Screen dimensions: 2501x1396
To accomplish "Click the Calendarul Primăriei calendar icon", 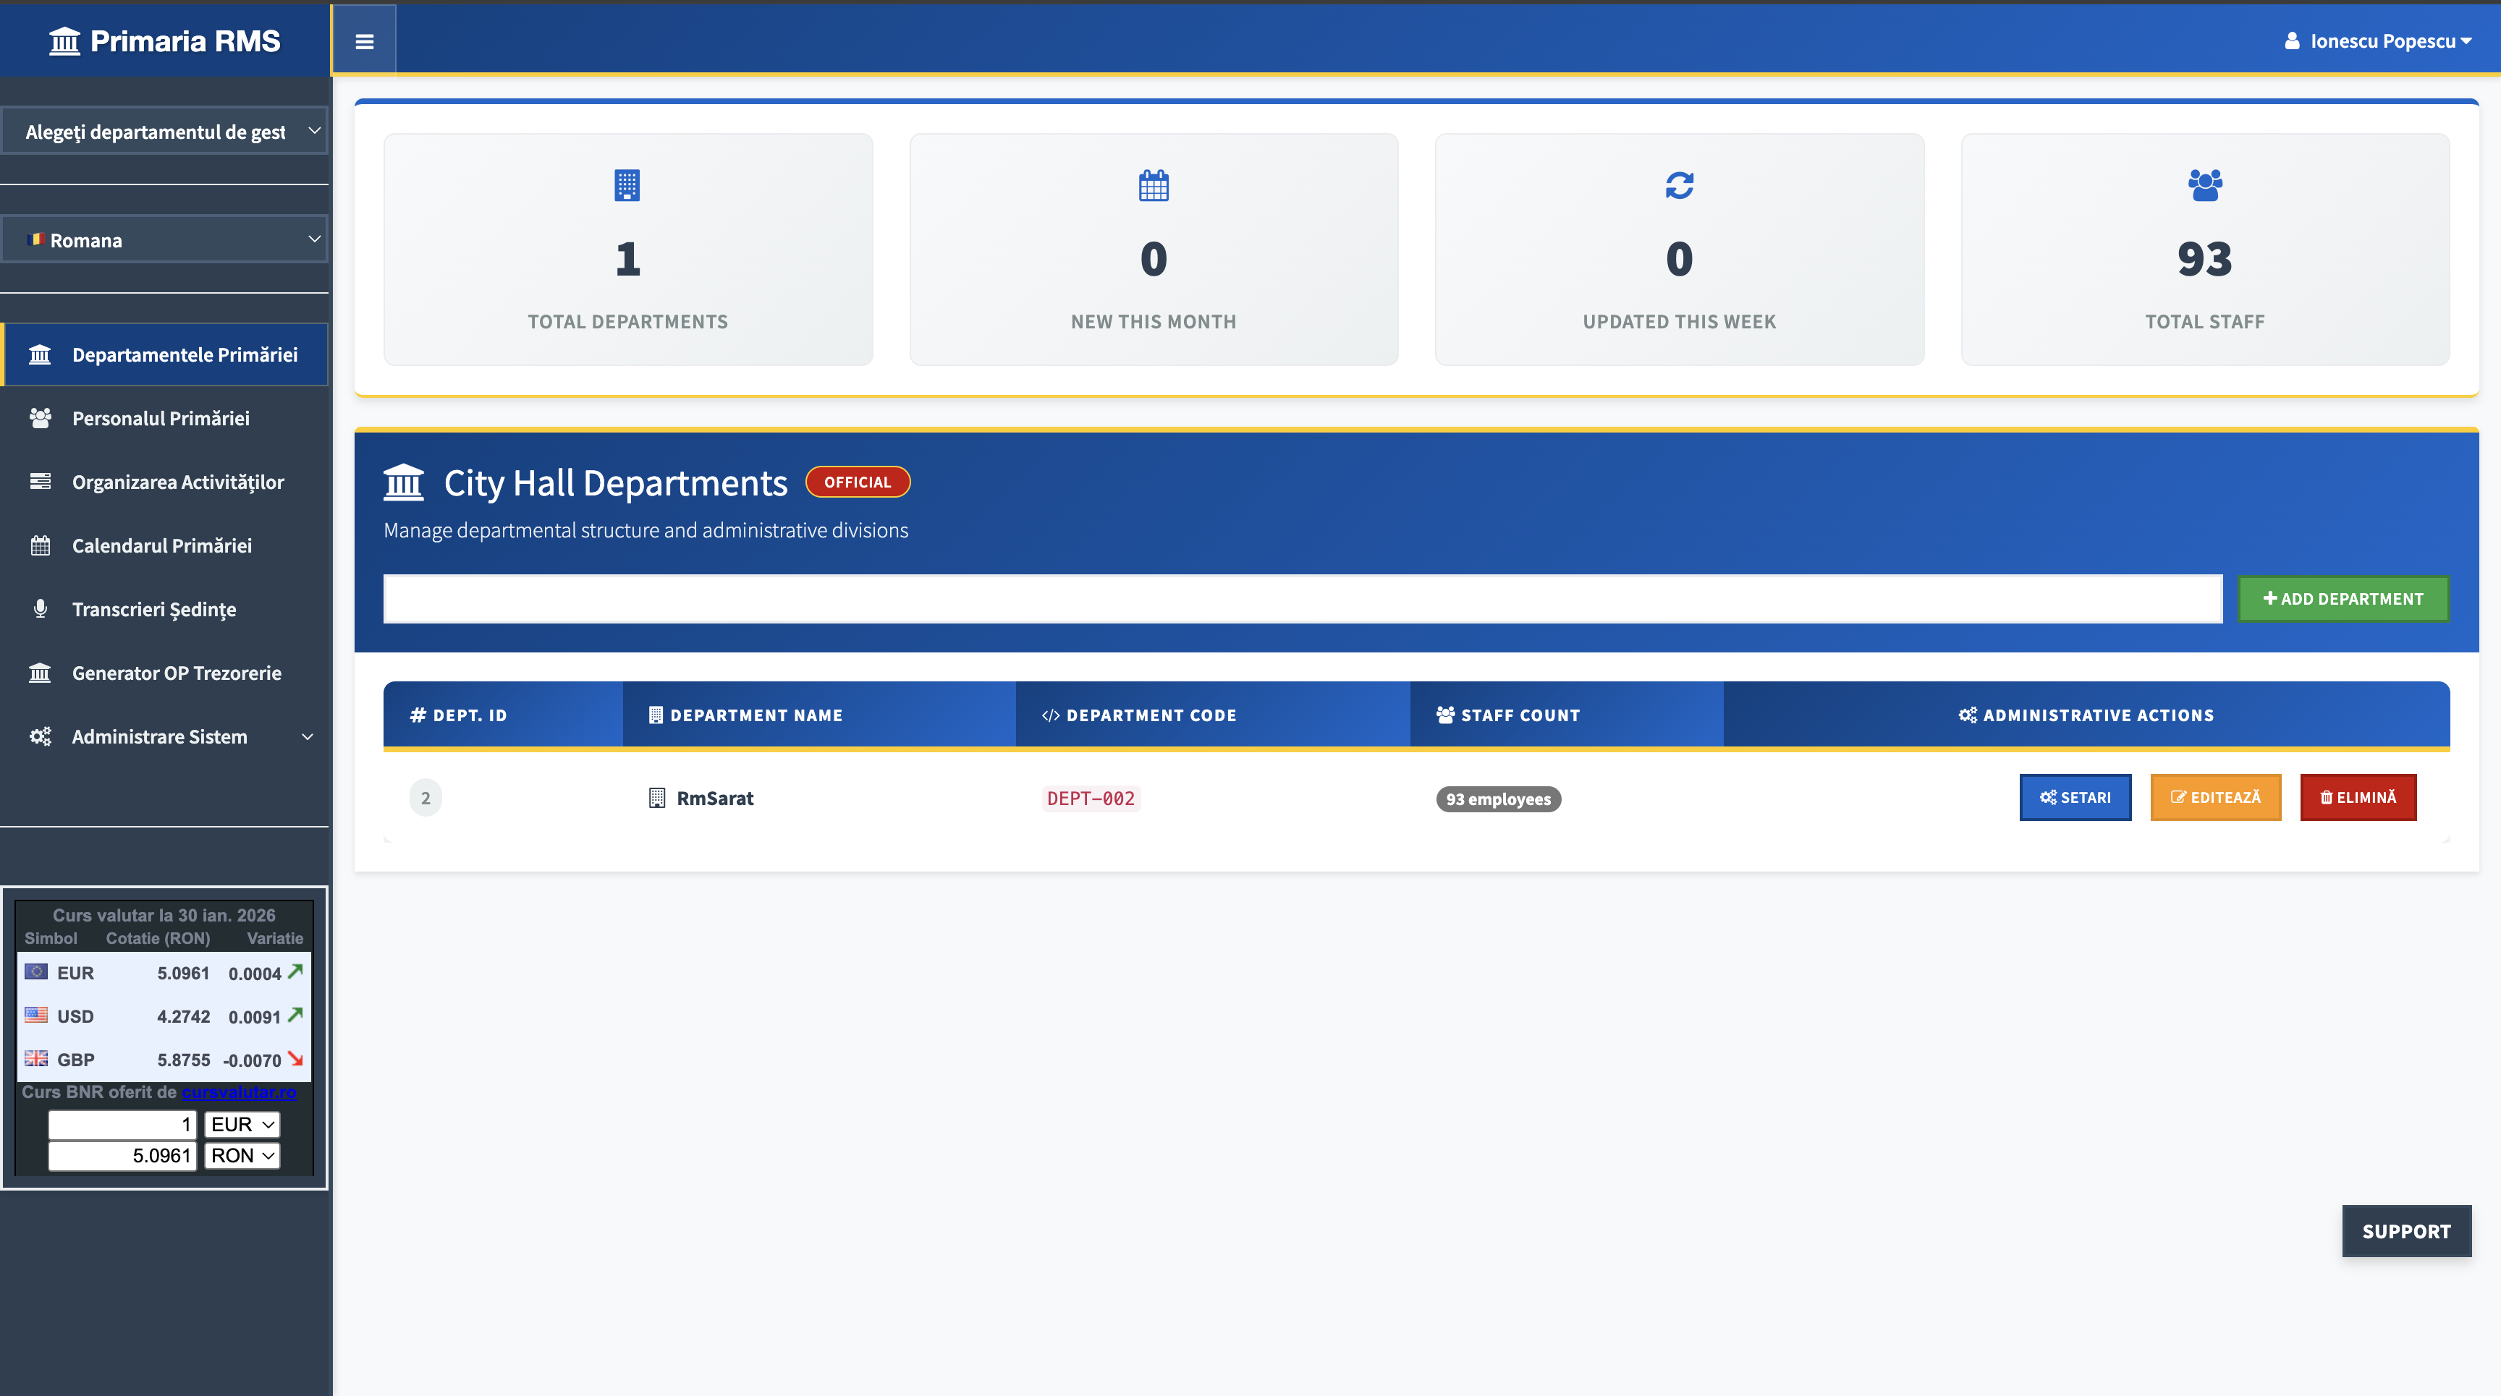I will click(x=40, y=545).
